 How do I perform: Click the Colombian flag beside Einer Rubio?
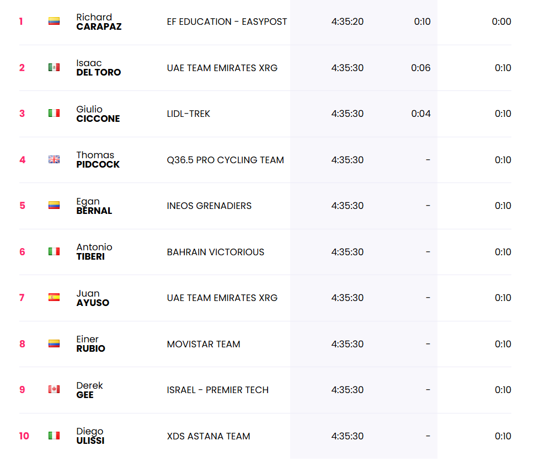[54, 343]
